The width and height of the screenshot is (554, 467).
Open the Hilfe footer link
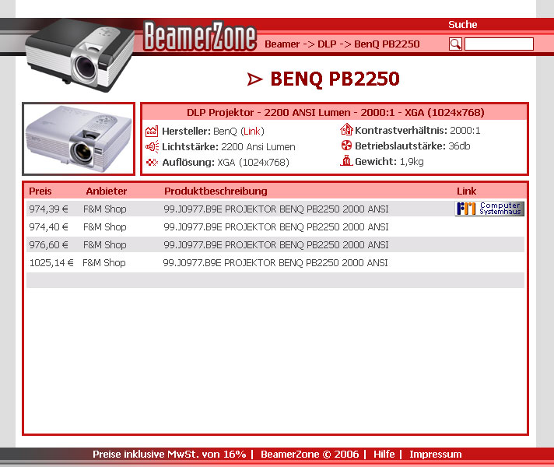point(384,455)
